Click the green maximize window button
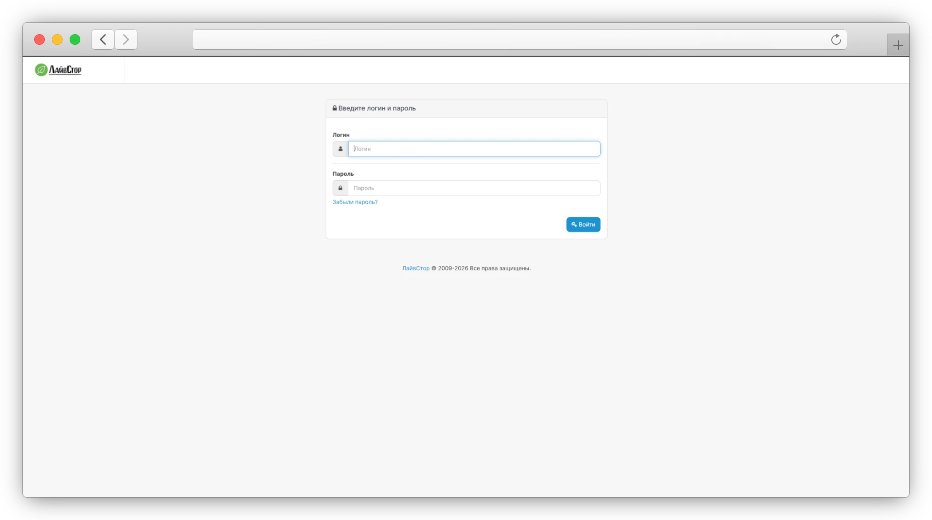The height and width of the screenshot is (520, 932). tap(75, 39)
